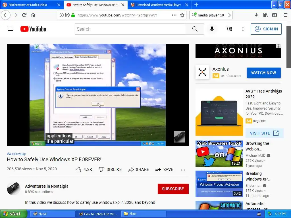Click WATCH NOW for Axonius ad
This screenshot has width=291, height=218.
click(x=264, y=73)
